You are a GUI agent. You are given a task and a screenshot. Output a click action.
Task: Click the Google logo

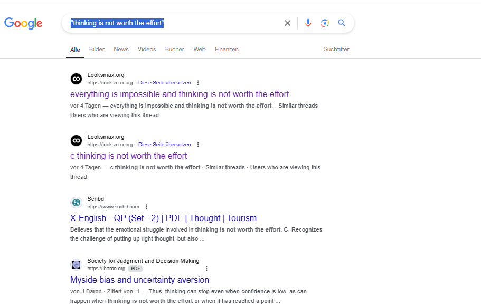[x=23, y=23]
